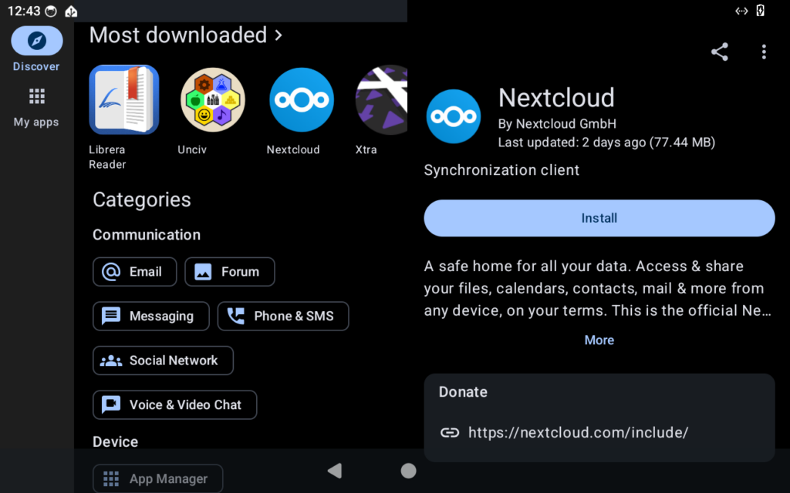Select the Messaging category chip
The height and width of the screenshot is (493, 790).
150,317
